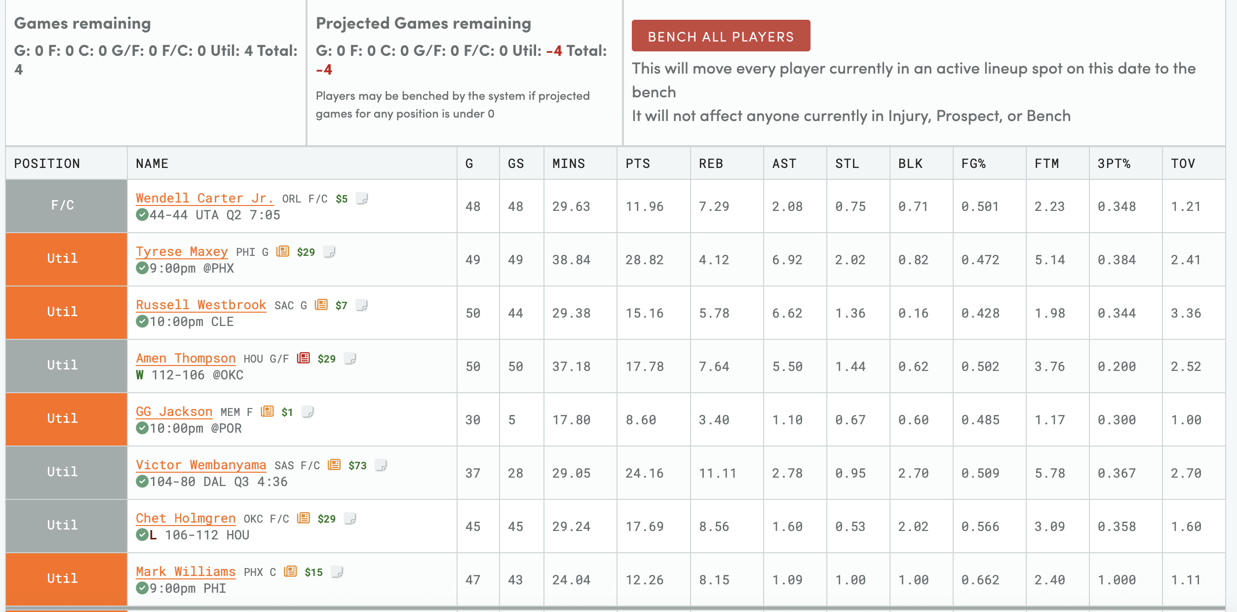Open Russell Westbrook's news icon
1237x612 pixels.
[x=321, y=305]
